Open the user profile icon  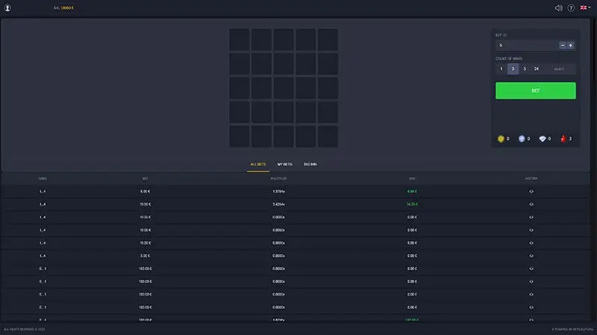(x=7, y=8)
